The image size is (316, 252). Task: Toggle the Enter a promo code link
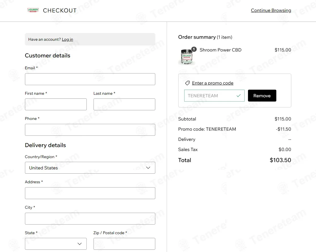[x=213, y=83]
